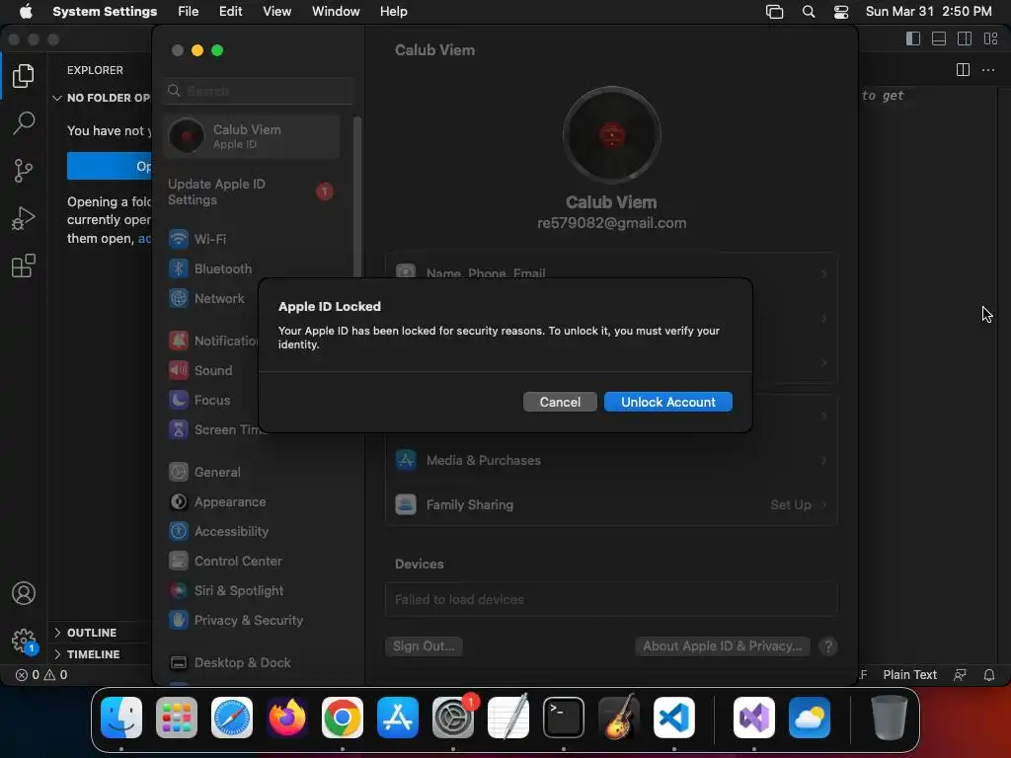Viewport: 1011px width, 758px height.
Task: Open Spotlight search in menu bar
Action: tap(808, 12)
